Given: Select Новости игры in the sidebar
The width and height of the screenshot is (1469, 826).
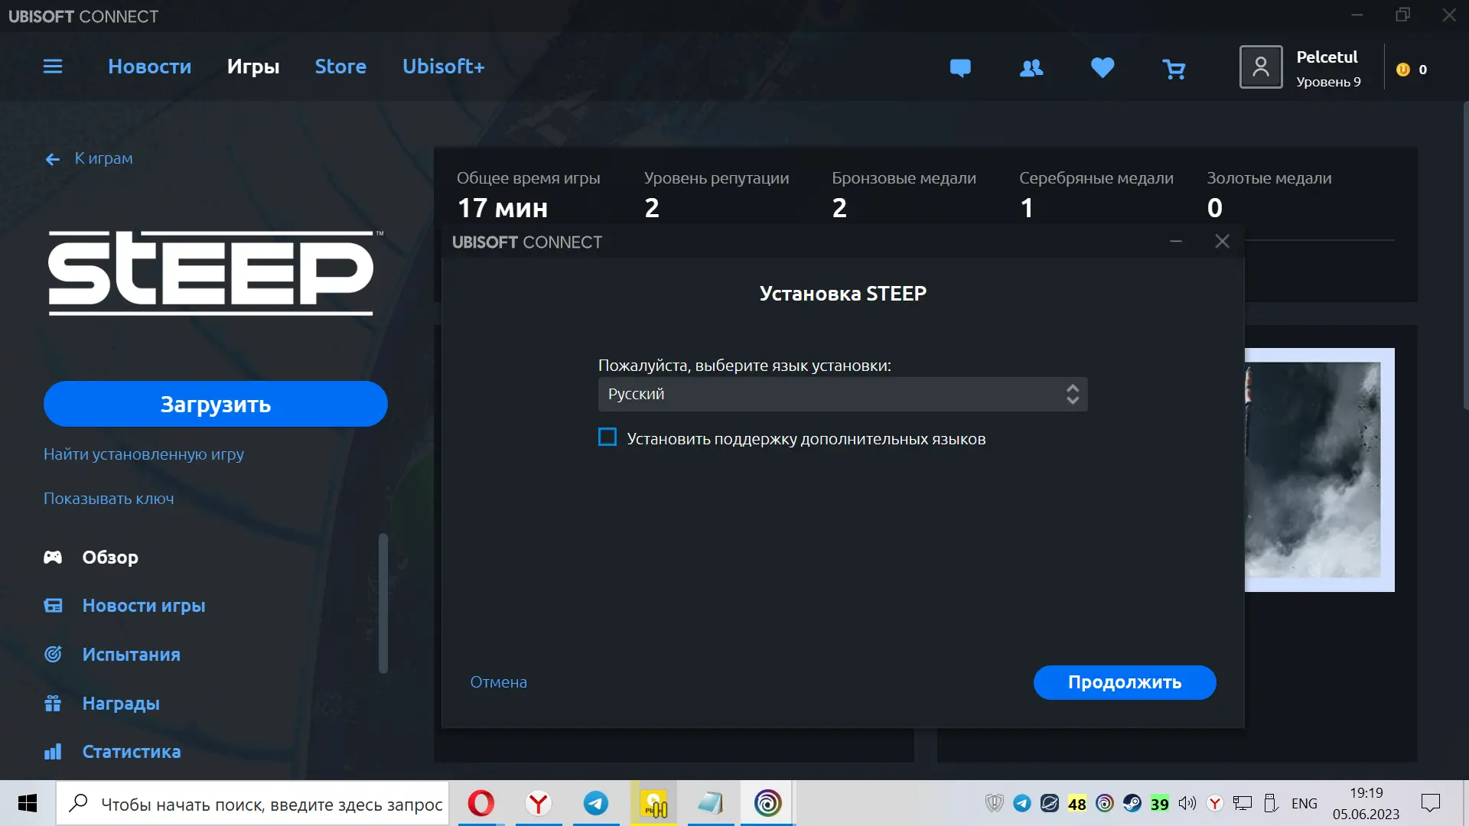Looking at the screenshot, I should click(x=144, y=606).
